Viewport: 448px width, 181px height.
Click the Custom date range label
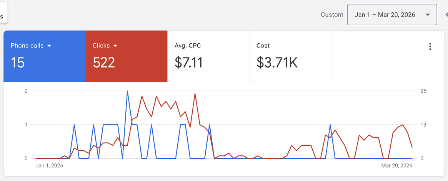point(332,15)
